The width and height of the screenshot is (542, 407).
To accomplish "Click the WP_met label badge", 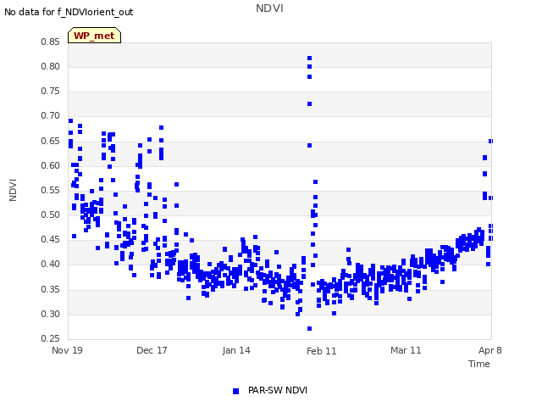I will (94, 36).
